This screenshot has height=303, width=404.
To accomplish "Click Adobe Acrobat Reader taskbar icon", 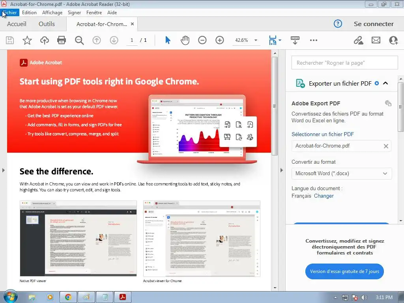I will coord(123,297).
